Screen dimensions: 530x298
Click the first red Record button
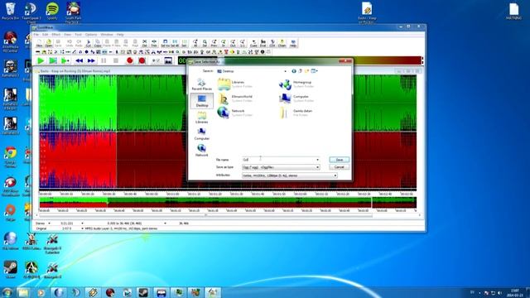(130, 60)
